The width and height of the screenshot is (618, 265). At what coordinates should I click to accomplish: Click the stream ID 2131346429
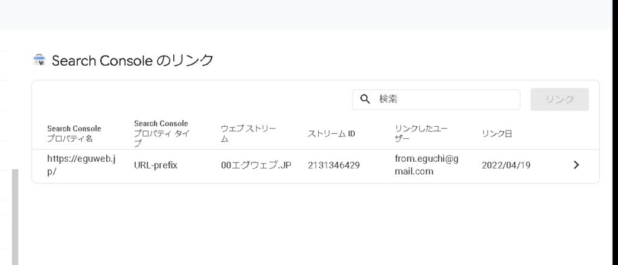pyautogui.click(x=334, y=165)
